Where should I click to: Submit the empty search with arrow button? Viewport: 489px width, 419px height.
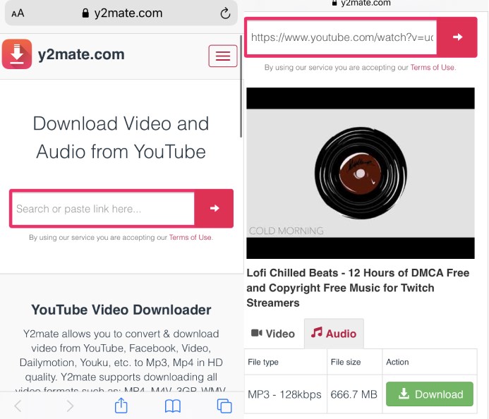pos(214,208)
